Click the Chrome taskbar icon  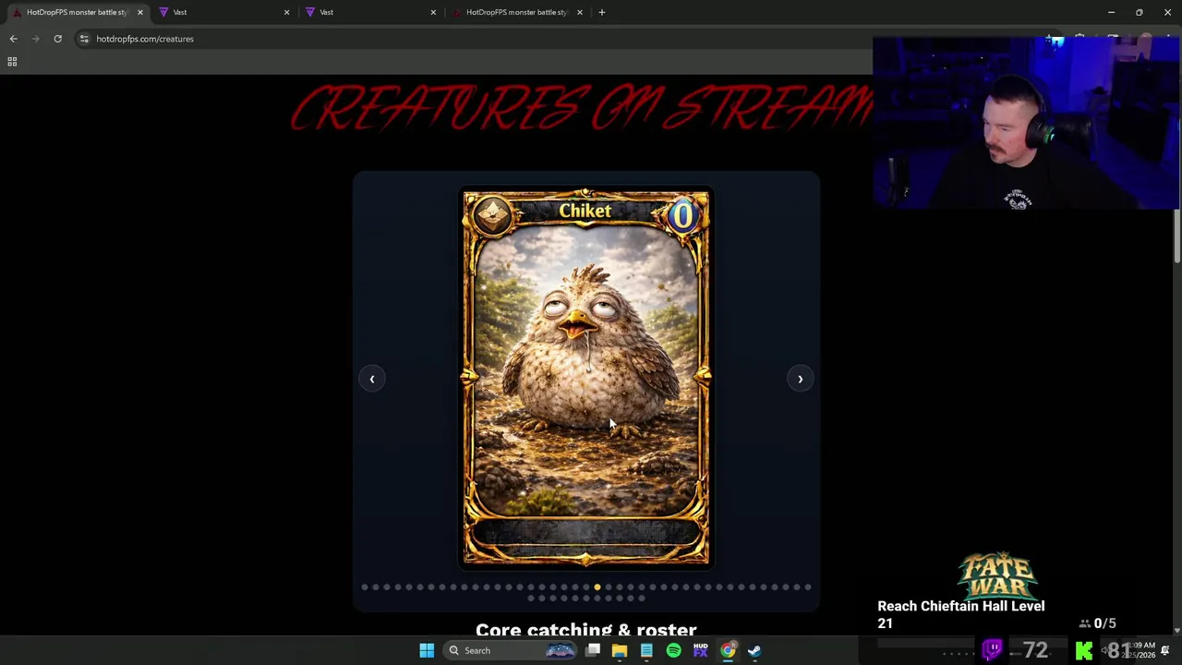coord(728,650)
